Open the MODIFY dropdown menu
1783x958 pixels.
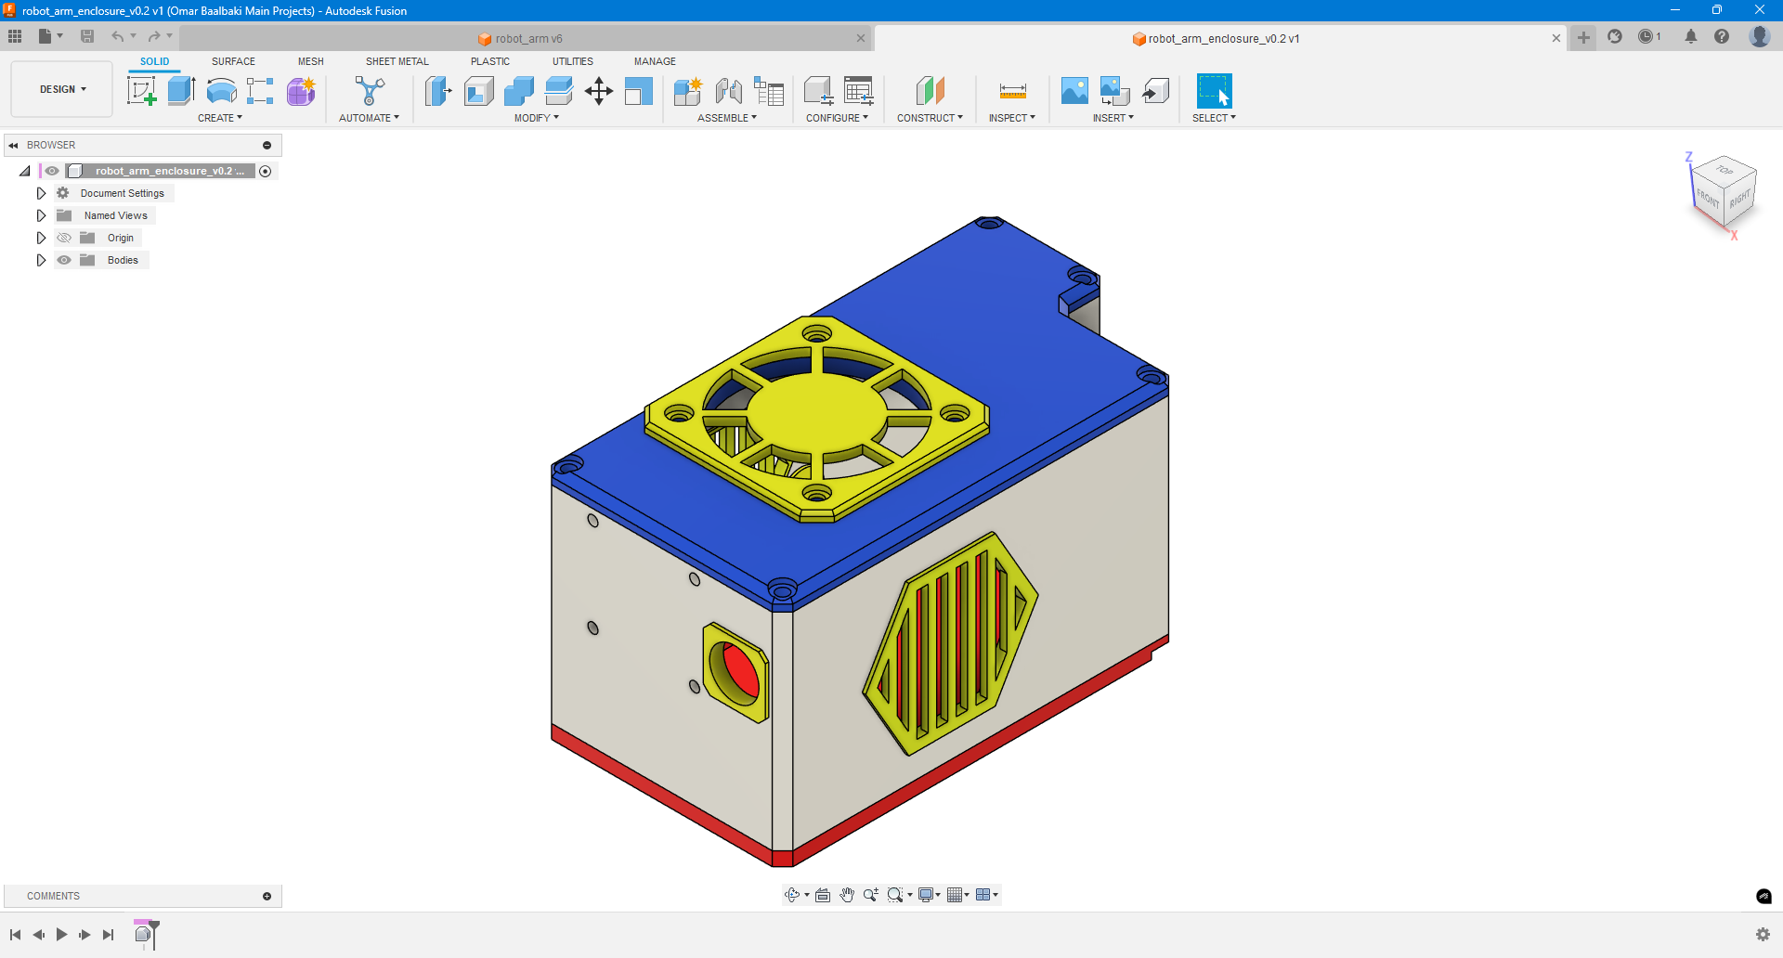pyautogui.click(x=537, y=118)
